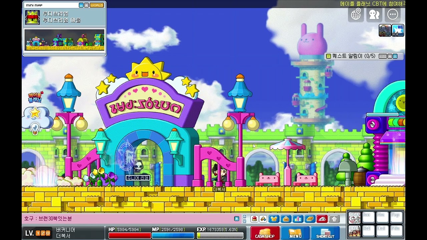427x240 pixels.
Task: Minimize the mini map panel
Action: click(x=81, y=5)
